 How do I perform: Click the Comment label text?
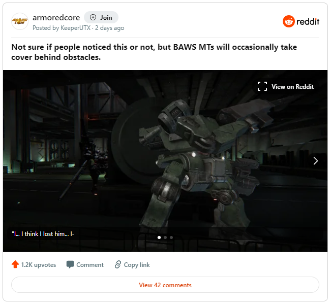(90, 264)
